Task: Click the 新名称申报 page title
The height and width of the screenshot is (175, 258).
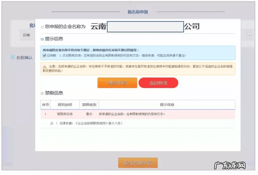Action: [138, 12]
